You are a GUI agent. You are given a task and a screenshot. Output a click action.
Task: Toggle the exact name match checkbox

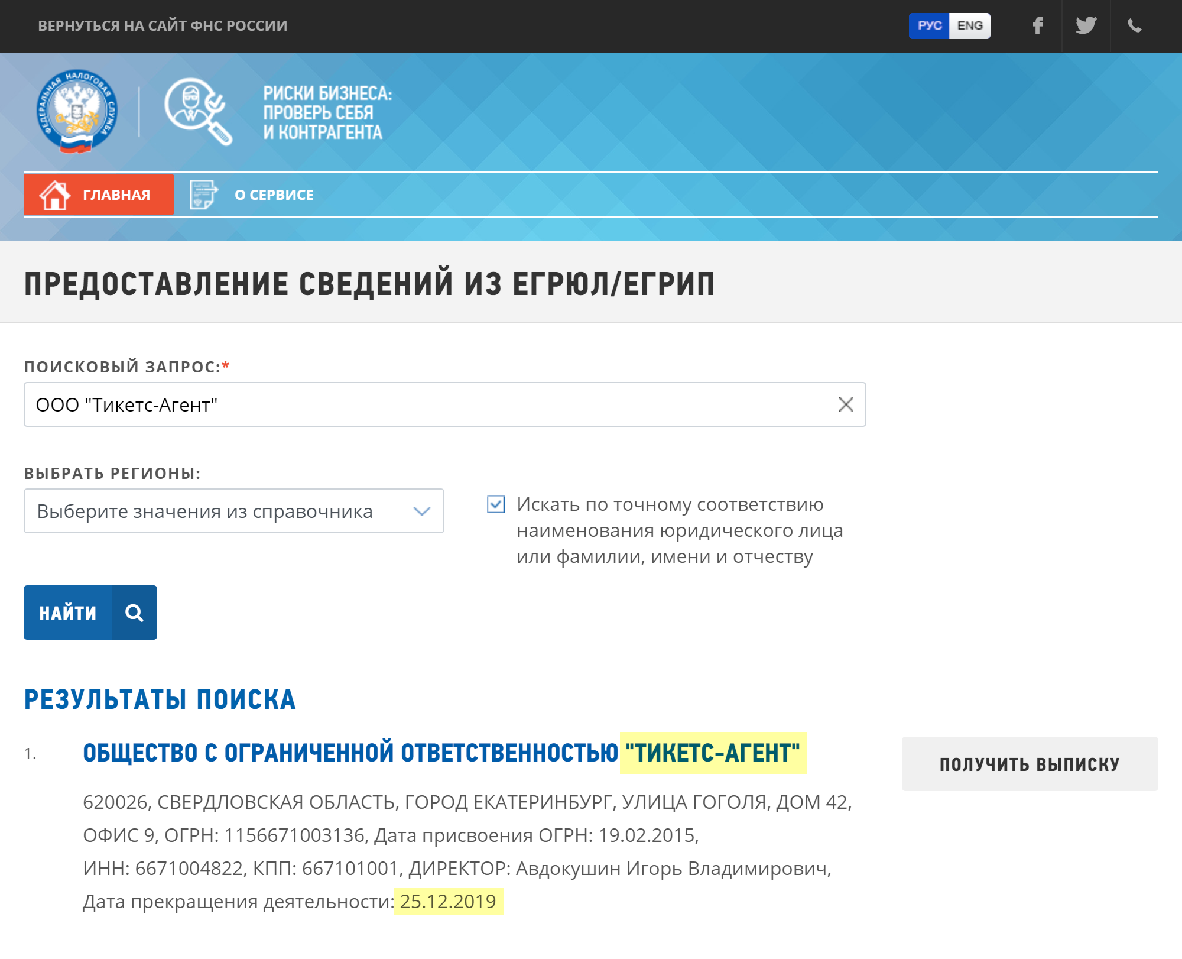pos(496,504)
